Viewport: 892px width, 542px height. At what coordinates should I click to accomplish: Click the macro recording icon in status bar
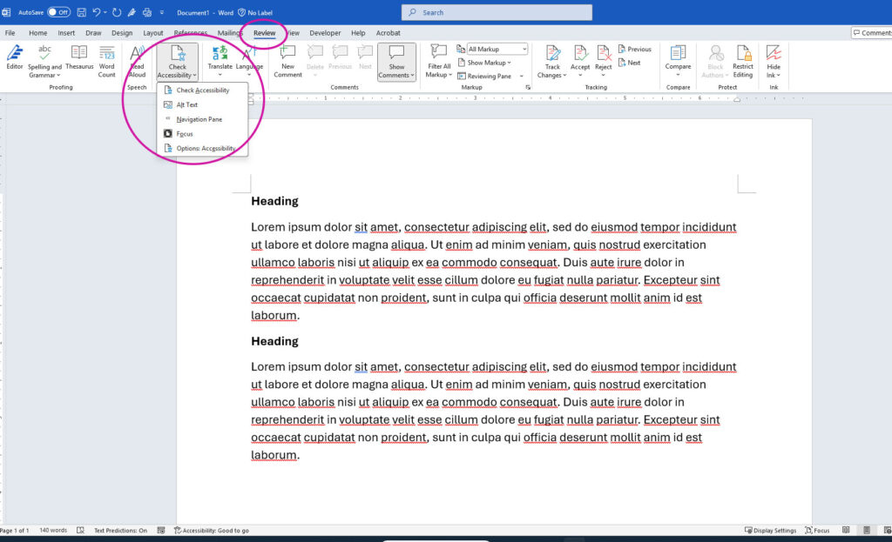(161, 531)
